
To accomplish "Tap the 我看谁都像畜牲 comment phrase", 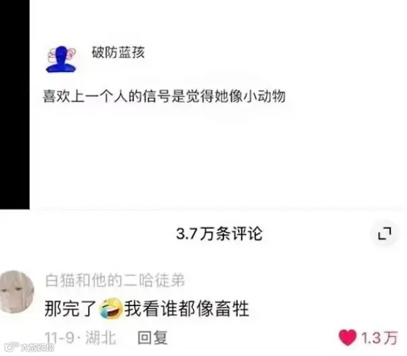I will [187, 309].
